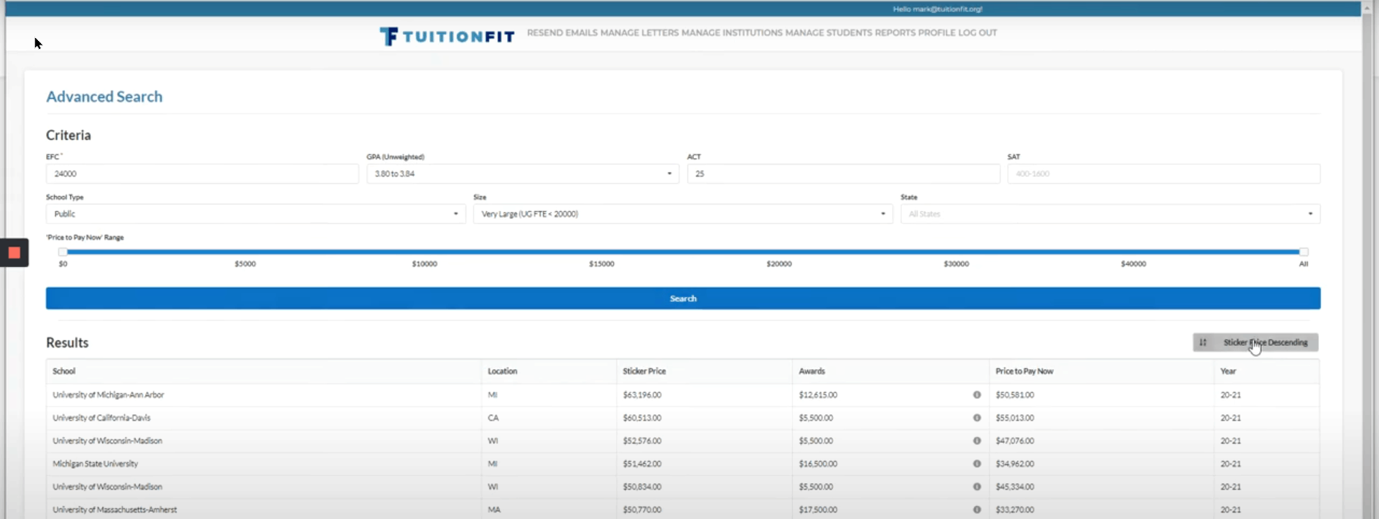Click the blue Search button
The height and width of the screenshot is (519, 1379).
(683, 299)
